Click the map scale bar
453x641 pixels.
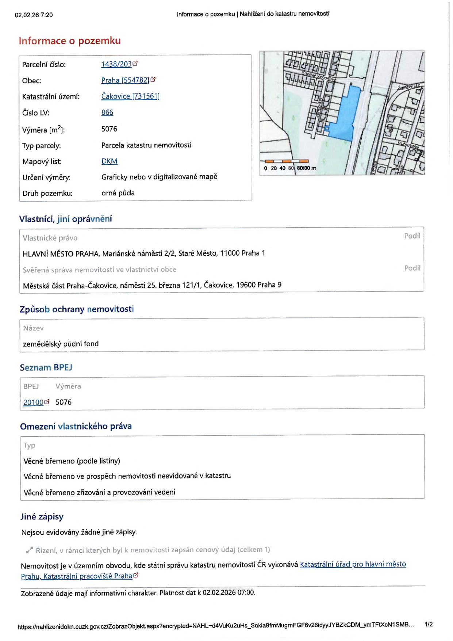pos(287,161)
